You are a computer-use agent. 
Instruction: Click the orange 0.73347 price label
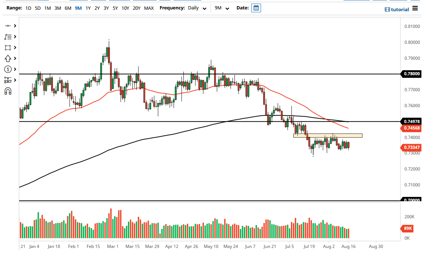pos(411,147)
